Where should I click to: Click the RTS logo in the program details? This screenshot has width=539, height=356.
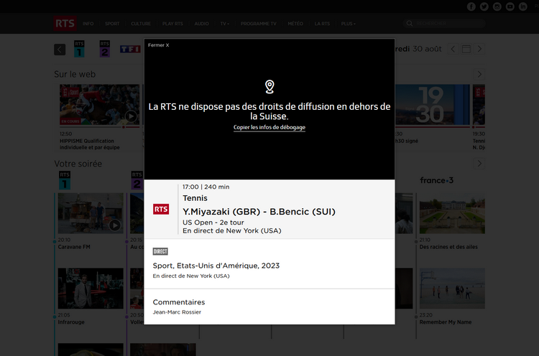tap(161, 209)
